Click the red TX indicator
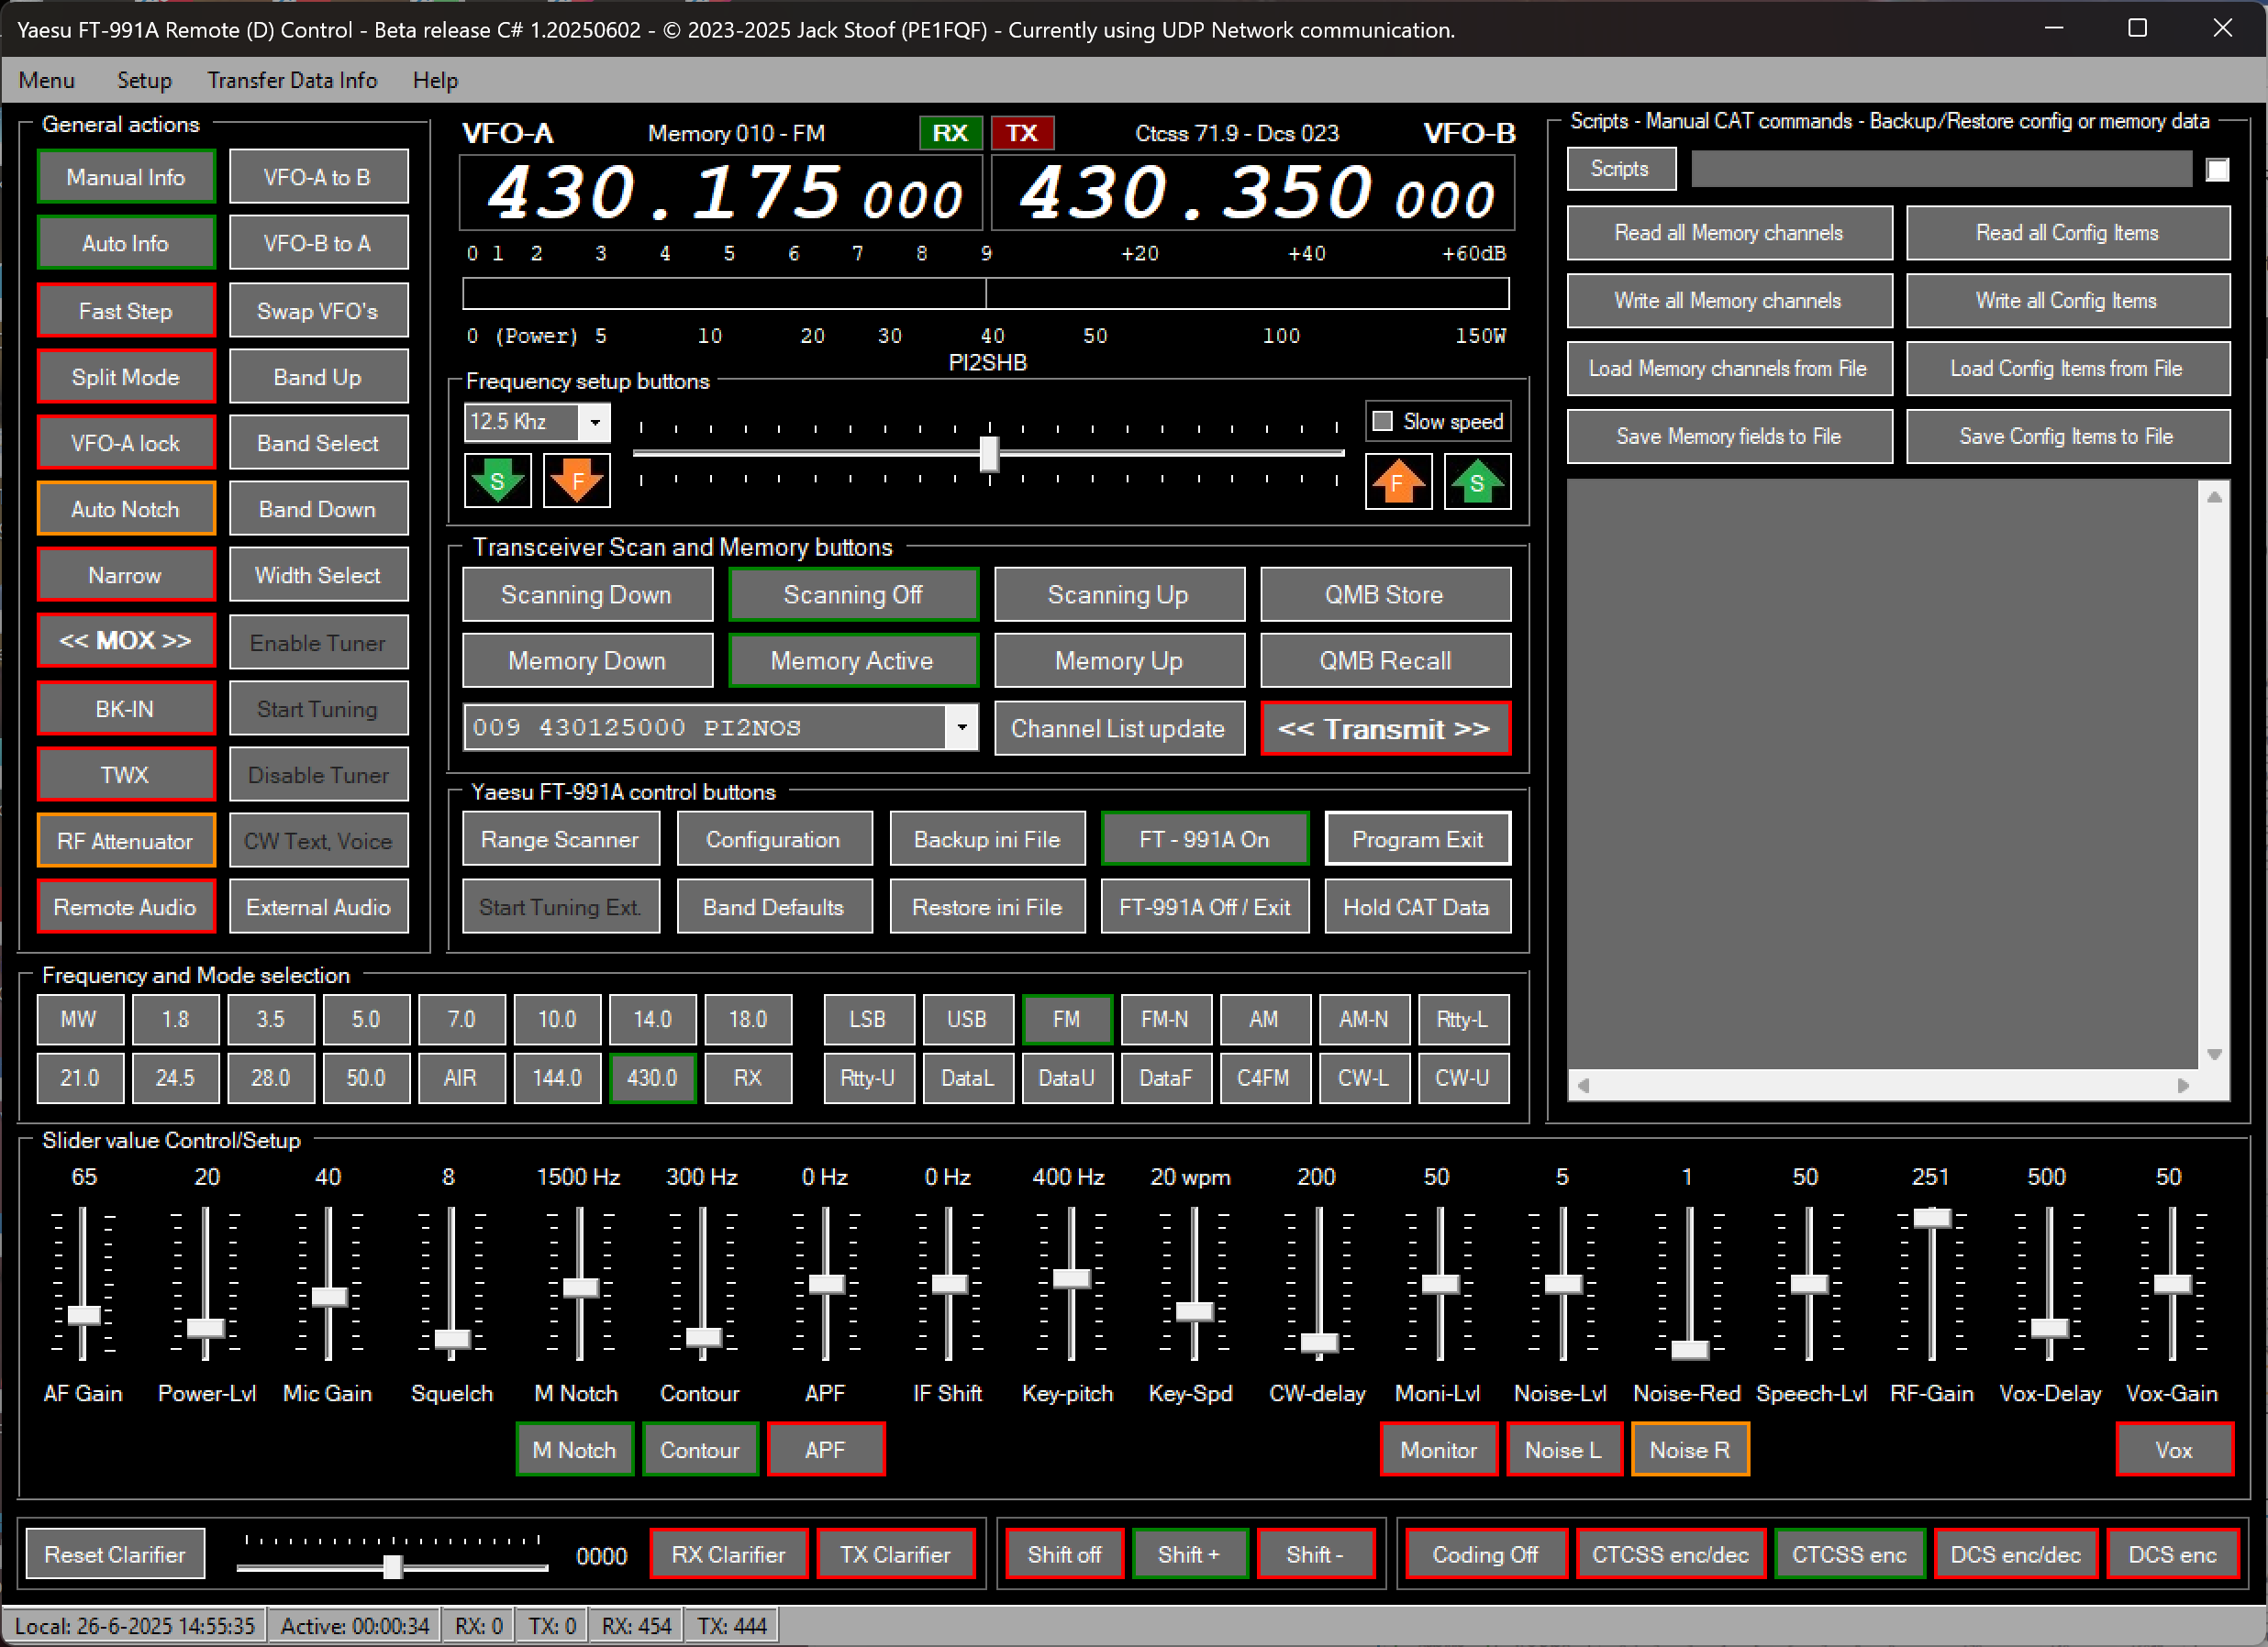Screen dimensions: 2268x1647 coord(1021,133)
